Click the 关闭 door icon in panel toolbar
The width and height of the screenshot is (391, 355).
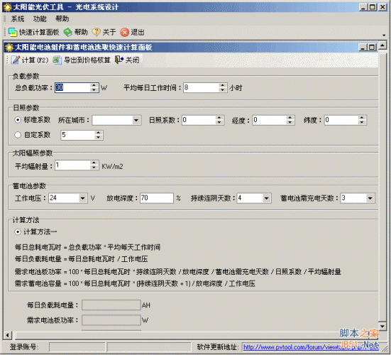coord(119,60)
